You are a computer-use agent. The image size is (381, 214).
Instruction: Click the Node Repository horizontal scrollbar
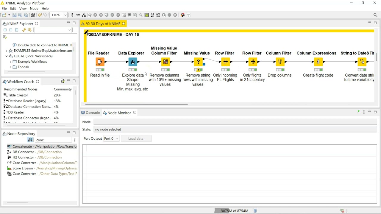point(18,203)
